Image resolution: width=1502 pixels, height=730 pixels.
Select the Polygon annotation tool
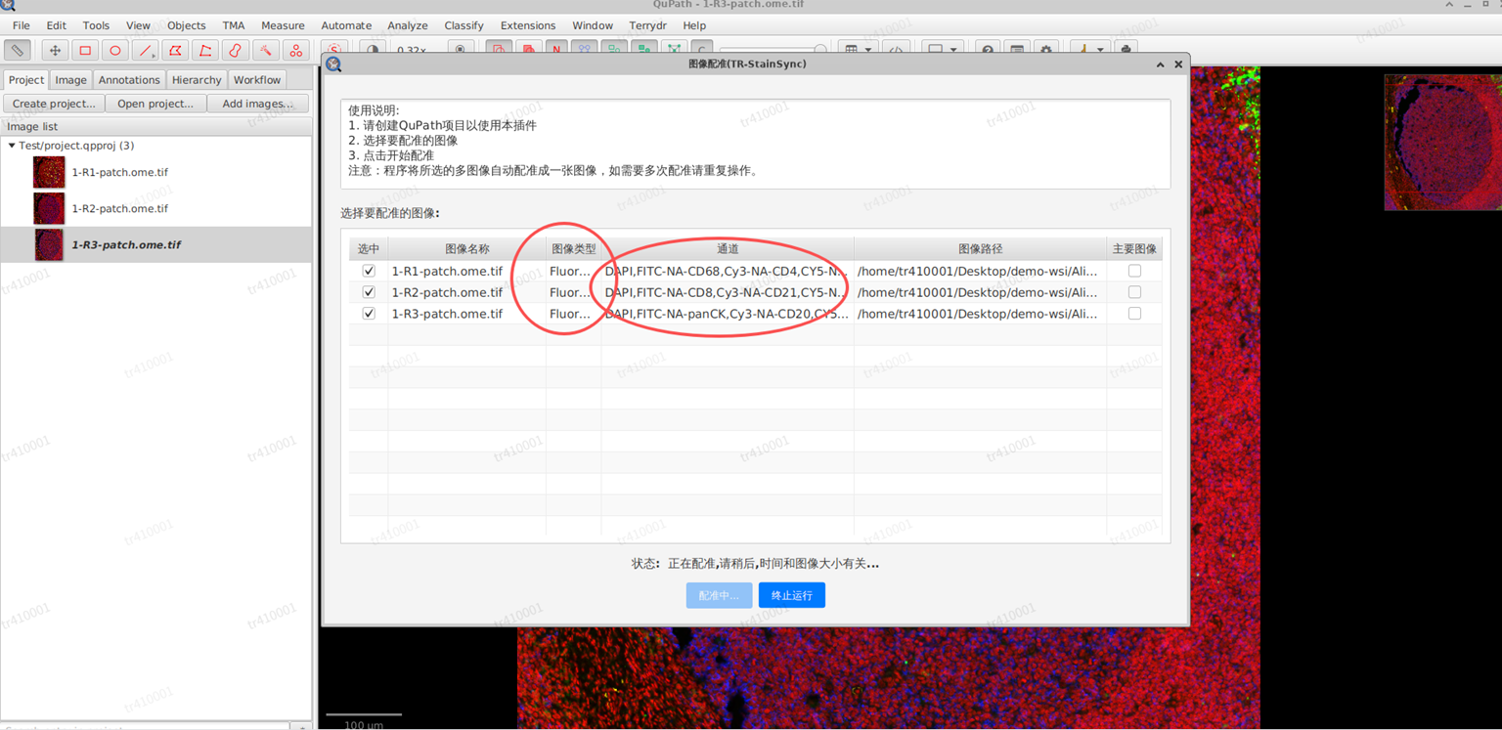(175, 50)
